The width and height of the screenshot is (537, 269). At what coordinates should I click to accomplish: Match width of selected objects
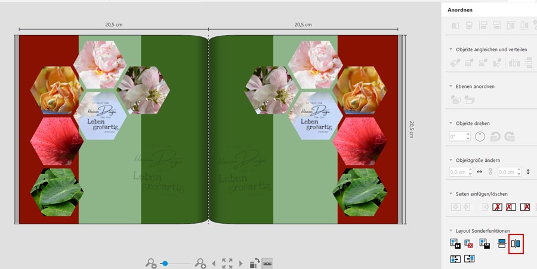point(469,63)
